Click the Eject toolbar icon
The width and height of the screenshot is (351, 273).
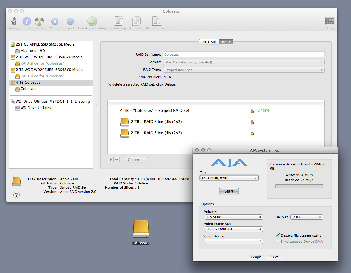(70, 21)
